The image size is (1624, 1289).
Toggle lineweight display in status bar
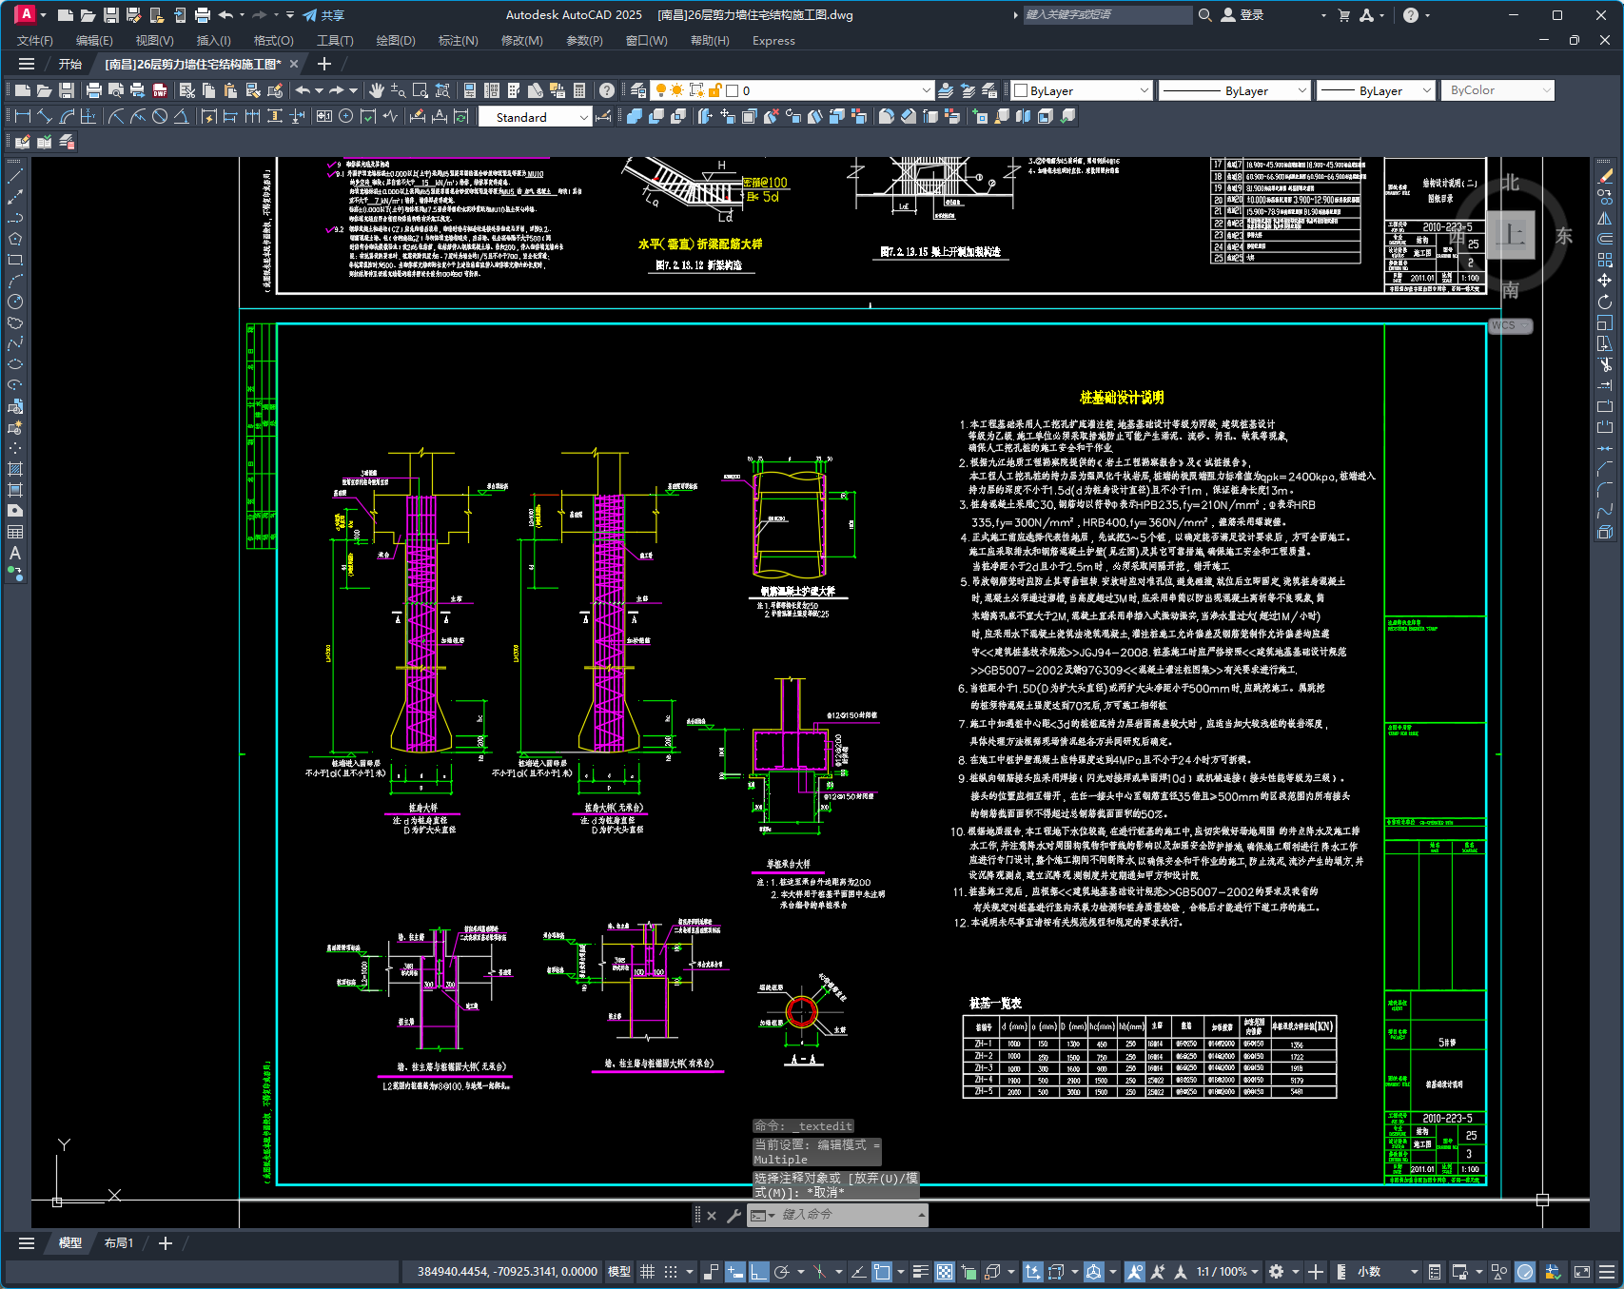point(920,1272)
